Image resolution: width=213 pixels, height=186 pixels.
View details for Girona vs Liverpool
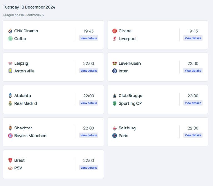(x=193, y=38)
